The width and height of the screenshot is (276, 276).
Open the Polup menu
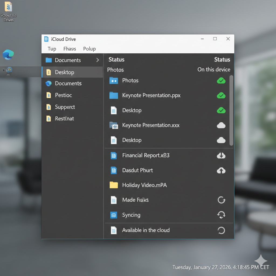tap(89, 49)
